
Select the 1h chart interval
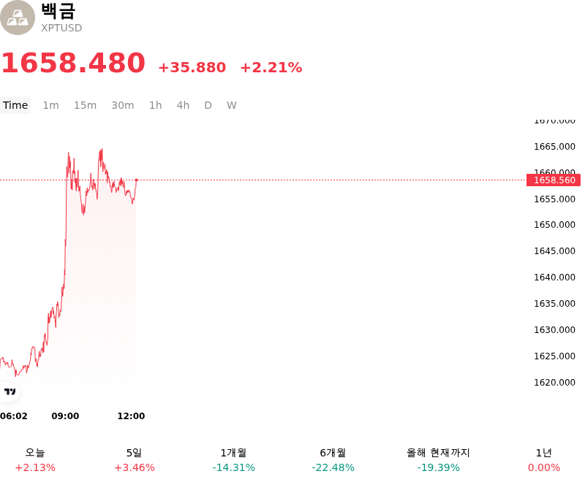[156, 105]
